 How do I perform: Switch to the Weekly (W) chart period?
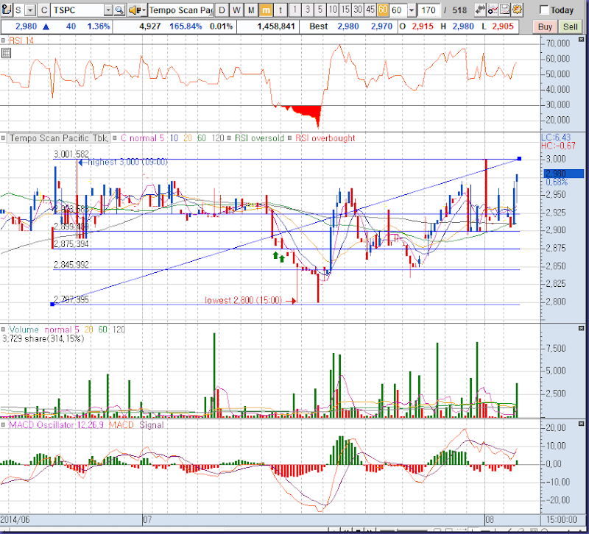[236, 10]
